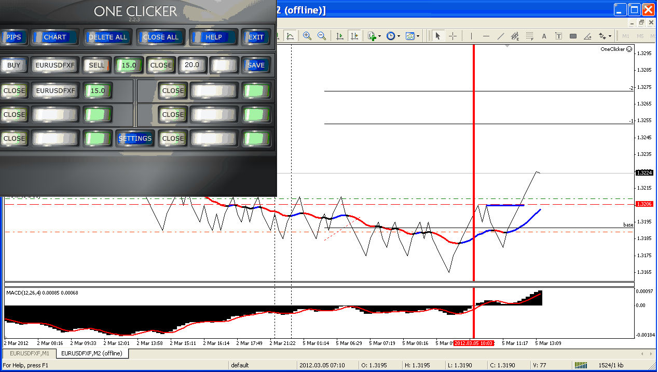
Task: Open the chart Templates dropdown
Action: pos(413,36)
